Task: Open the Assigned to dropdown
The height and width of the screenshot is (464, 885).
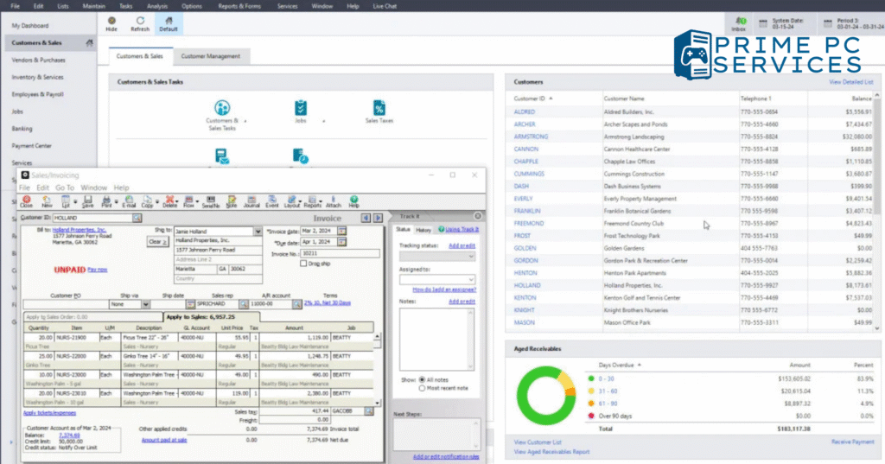Action: tap(471, 280)
